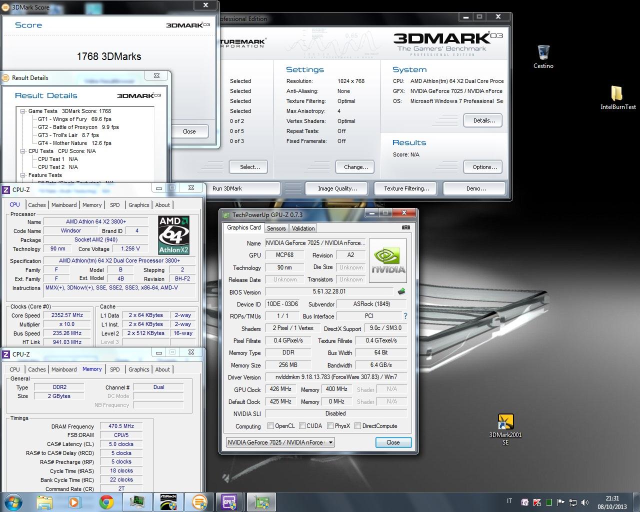Click the Show desktop strip at taskbar end
Screen dimensions: 640x512
point(636,502)
